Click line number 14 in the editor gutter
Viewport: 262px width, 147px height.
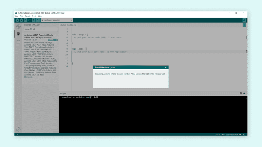66,66
